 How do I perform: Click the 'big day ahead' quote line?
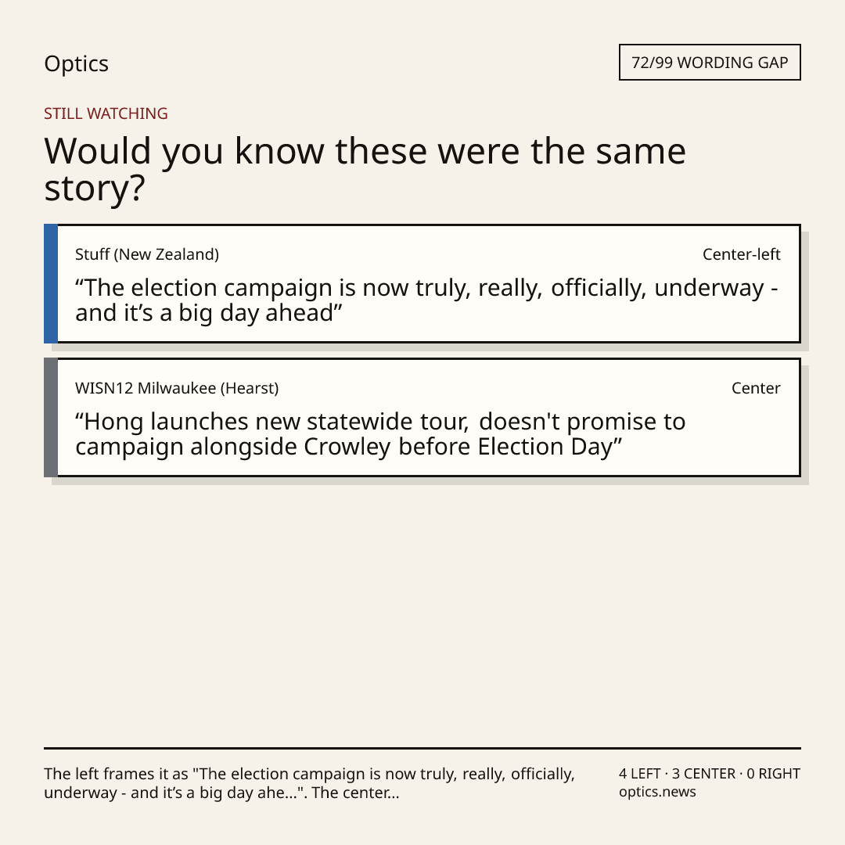pos(209,314)
